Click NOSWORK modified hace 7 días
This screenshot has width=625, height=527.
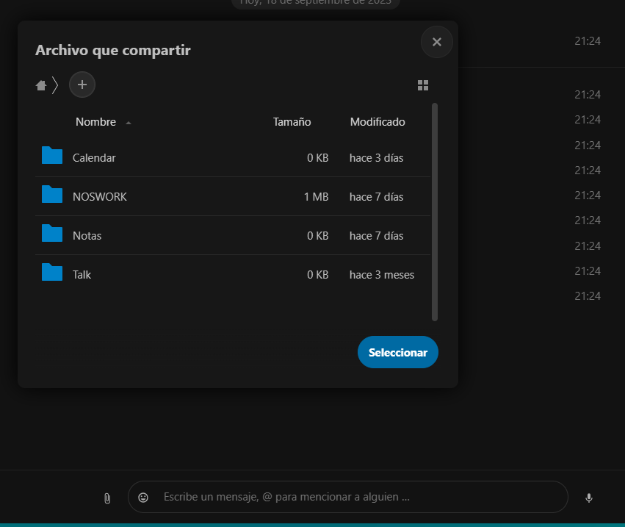point(376,197)
